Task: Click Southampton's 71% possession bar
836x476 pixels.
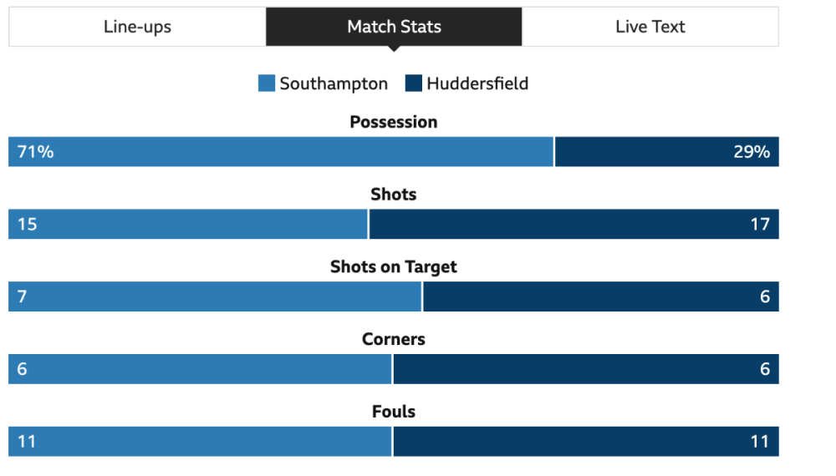Action: (281, 152)
